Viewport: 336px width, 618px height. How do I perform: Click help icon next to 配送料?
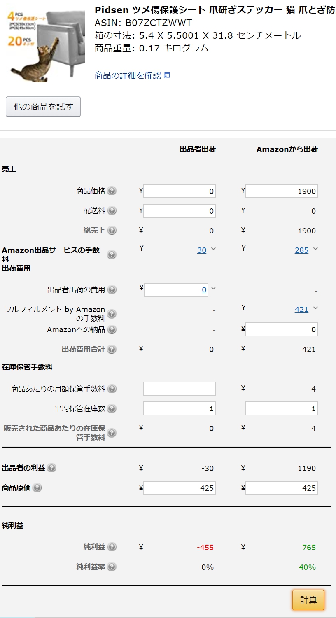coord(112,211)
